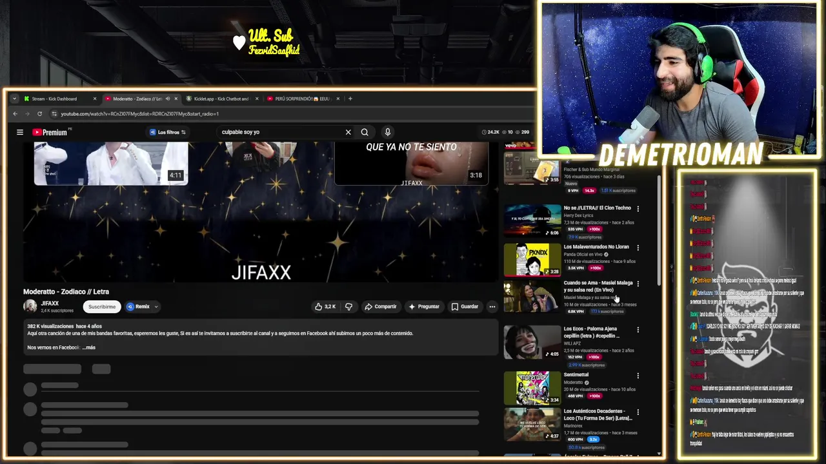Click the Suscribirme button
Image resolution: width=826 pixels, height=464 pixels.
[102, 307]
